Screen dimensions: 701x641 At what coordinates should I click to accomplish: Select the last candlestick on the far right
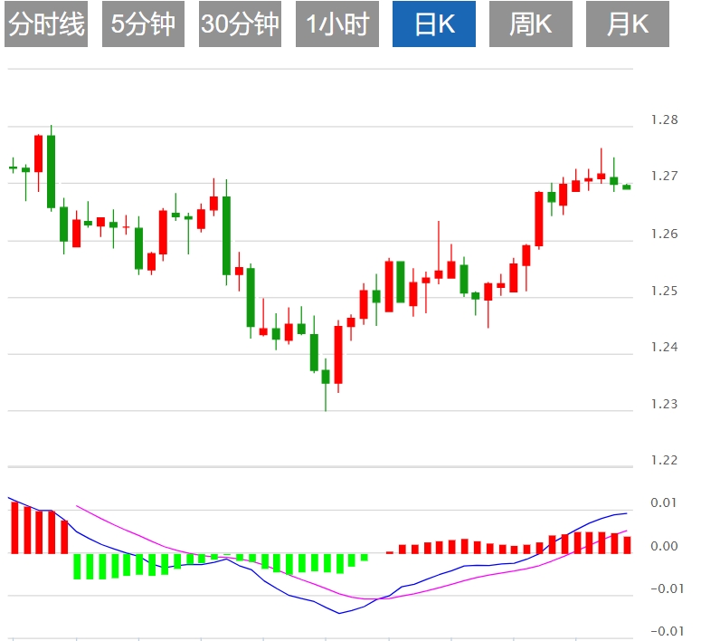tap(627, 187)
